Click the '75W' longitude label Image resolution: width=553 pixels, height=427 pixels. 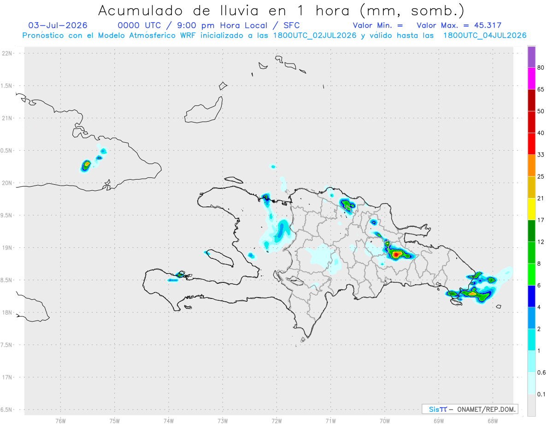click(x=115, y=421)
